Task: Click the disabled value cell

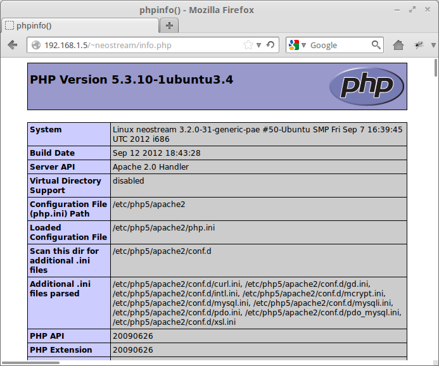Action: 258,186
